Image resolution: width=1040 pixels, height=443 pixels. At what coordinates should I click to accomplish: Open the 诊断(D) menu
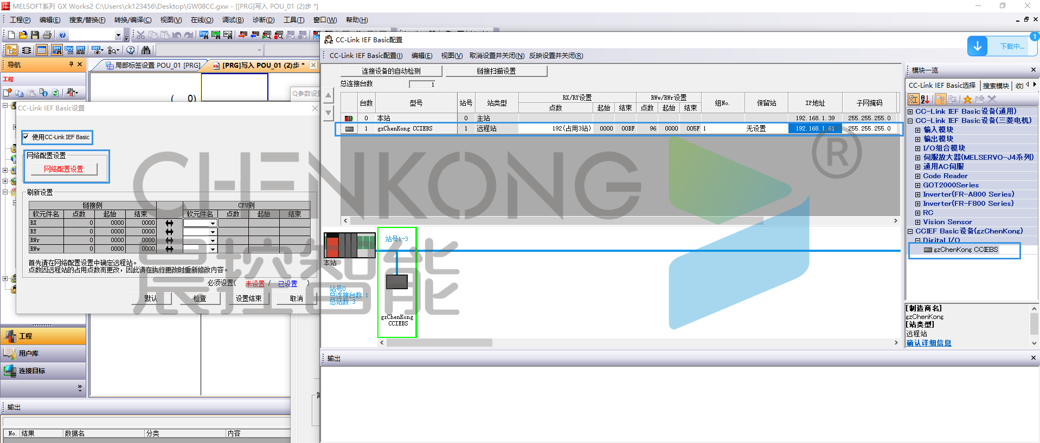pyautogui.click(x=264, y=20)
